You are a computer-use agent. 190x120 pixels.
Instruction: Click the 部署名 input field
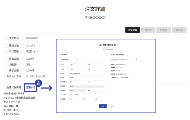pyautogui.click(x=86, y=77)
